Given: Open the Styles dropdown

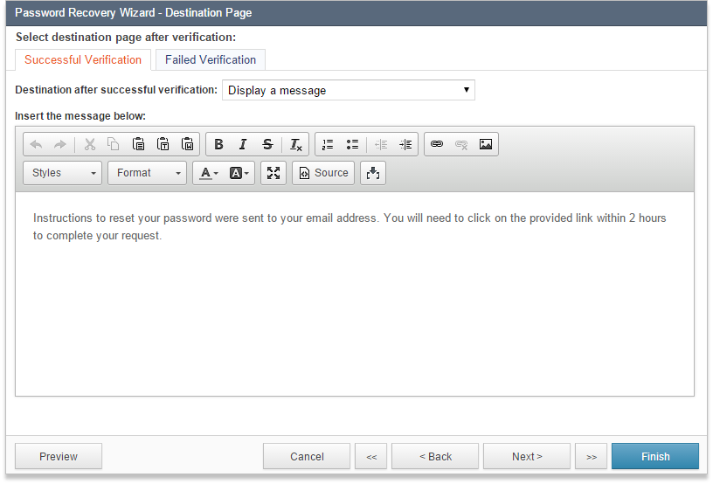Looking at the screenshot, I should (x=62, y=173).
